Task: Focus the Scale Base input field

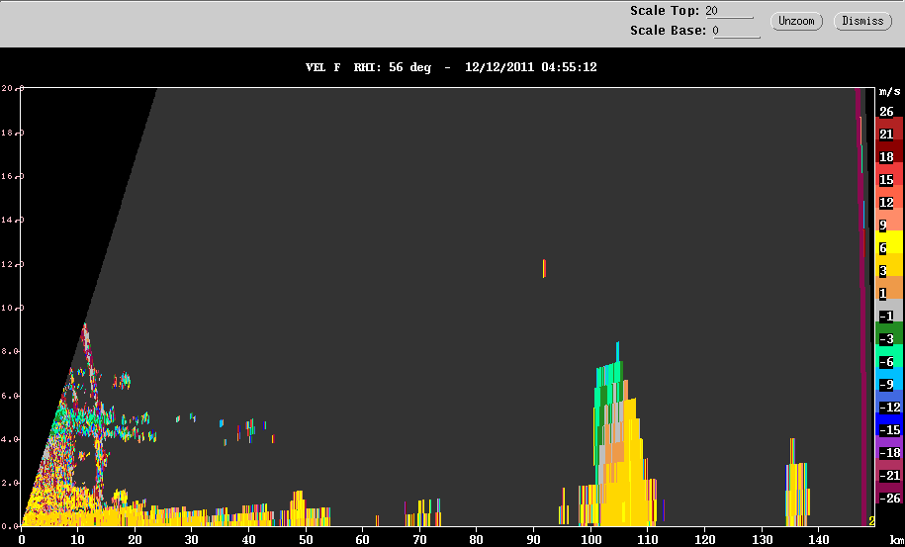Action: click(x=737, y=32)
